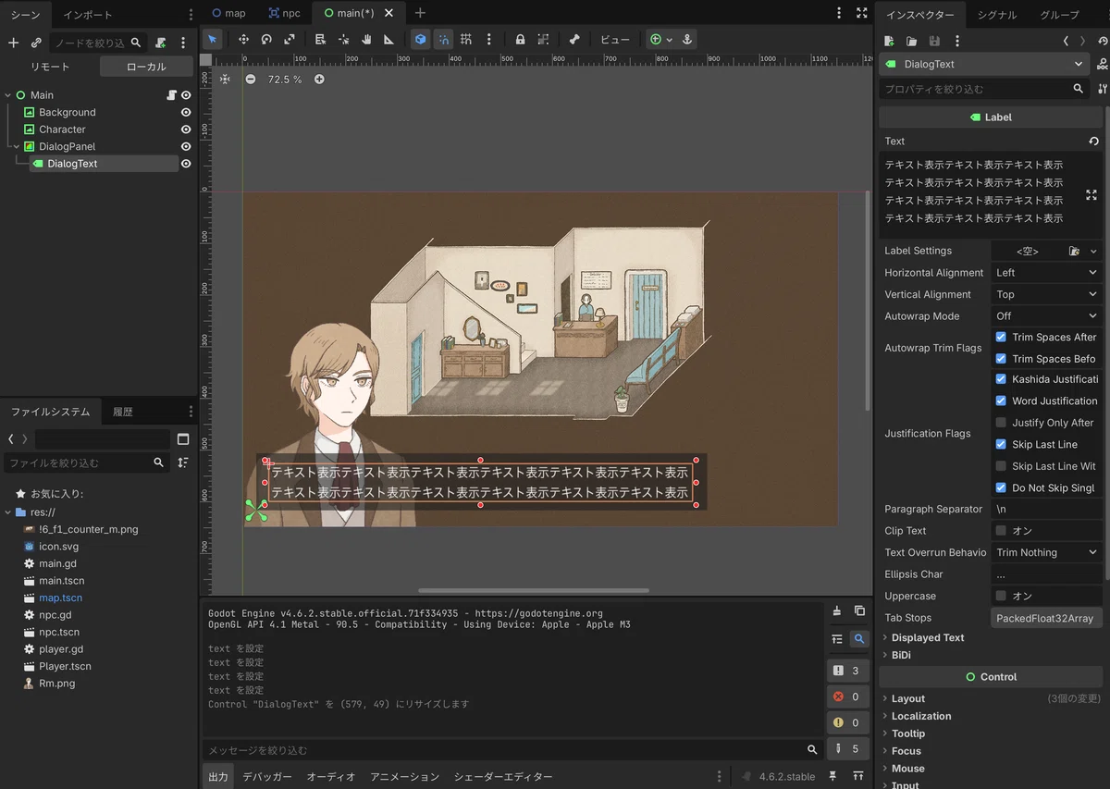Screen dimensions: 1110x789
Task: Create a new resource in Inspector
Action: (889, 41)
